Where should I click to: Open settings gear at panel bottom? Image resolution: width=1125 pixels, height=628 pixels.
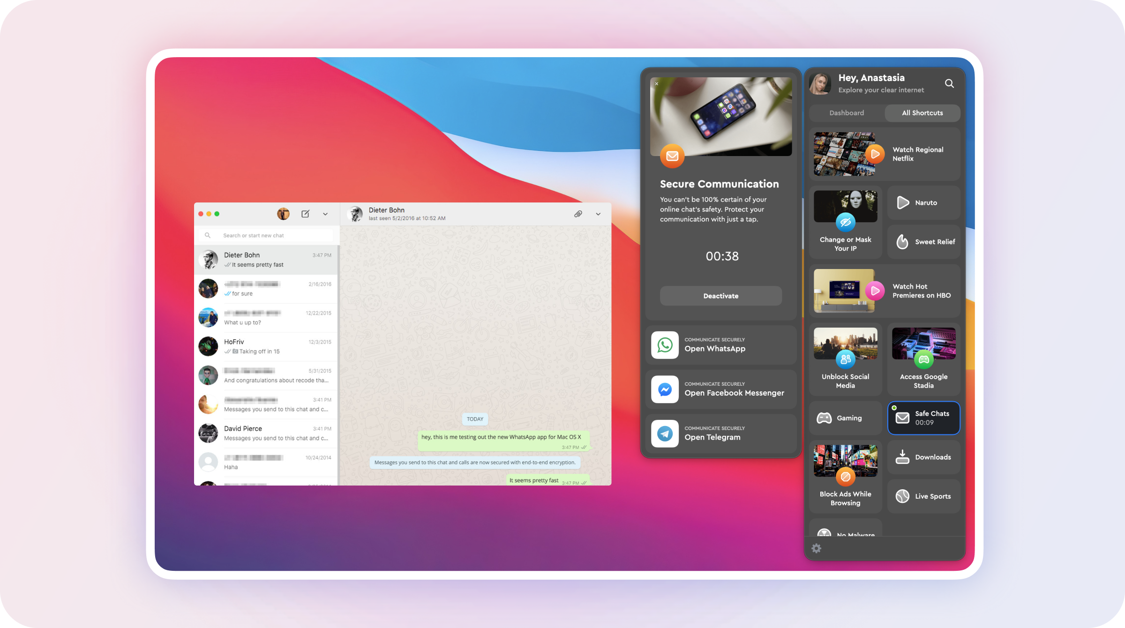(x=816, y=548)
